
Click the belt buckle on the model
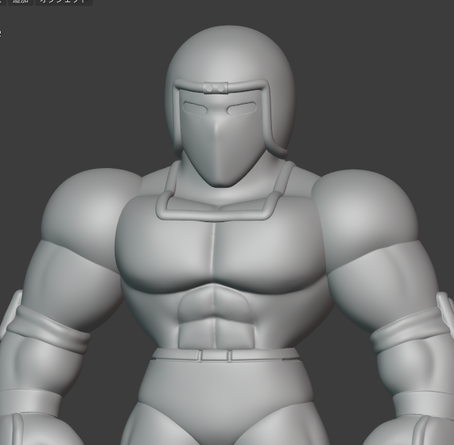click(x=215, y=355)
